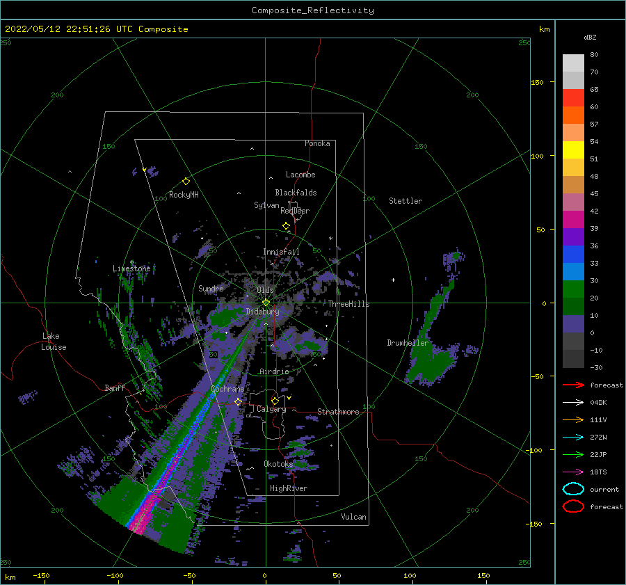Click the Cochrane label

[x=227, y=389]
